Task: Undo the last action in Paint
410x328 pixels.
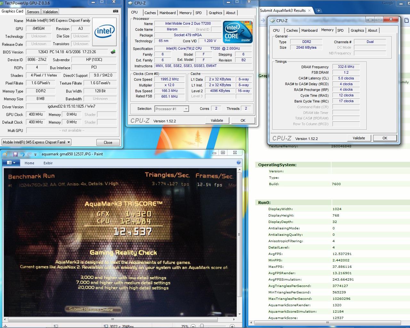Action: point(22,154)
